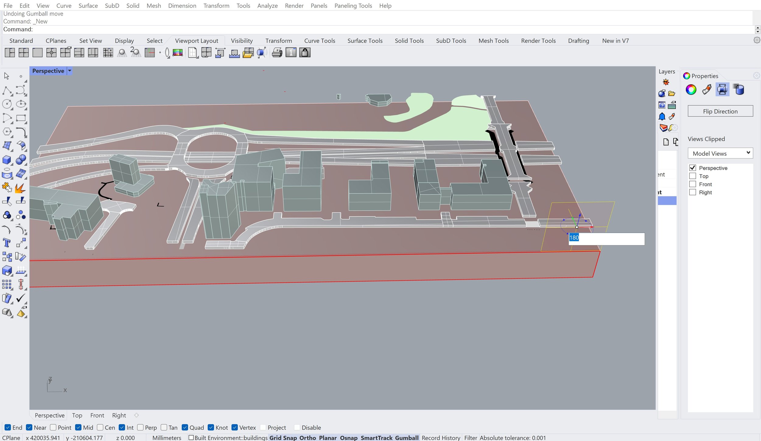The height and width of the screenshot is (441, 761).
Task: Toggle Gumball in status bar
Action: pyautogui.click(x=407, y=438)
